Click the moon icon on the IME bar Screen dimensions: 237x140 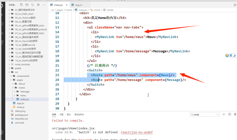(x=234, y=55)
